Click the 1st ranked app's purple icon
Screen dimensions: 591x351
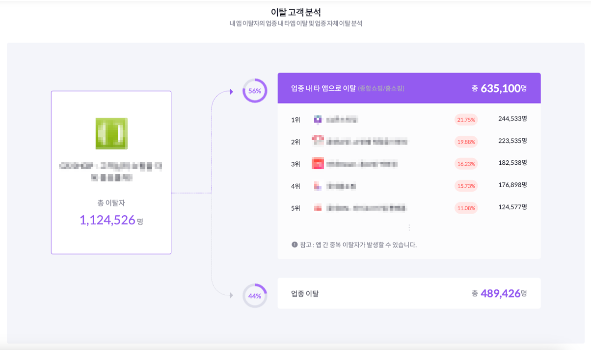coord(318,119)
